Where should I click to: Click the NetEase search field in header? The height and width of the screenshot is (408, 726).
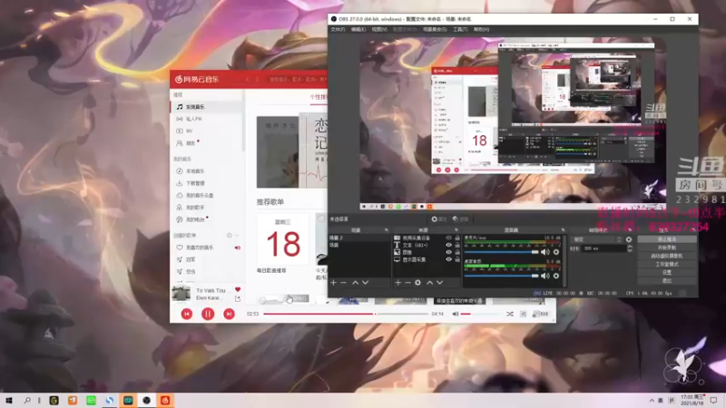coord(297,79)
